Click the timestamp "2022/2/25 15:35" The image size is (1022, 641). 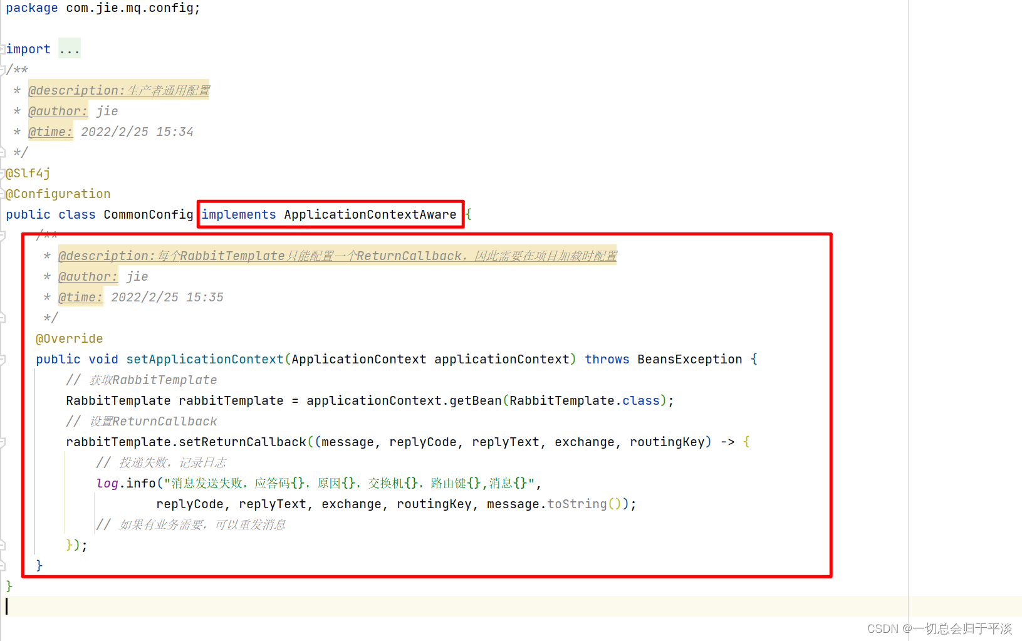pyautogui.click(x=167, y=297)
